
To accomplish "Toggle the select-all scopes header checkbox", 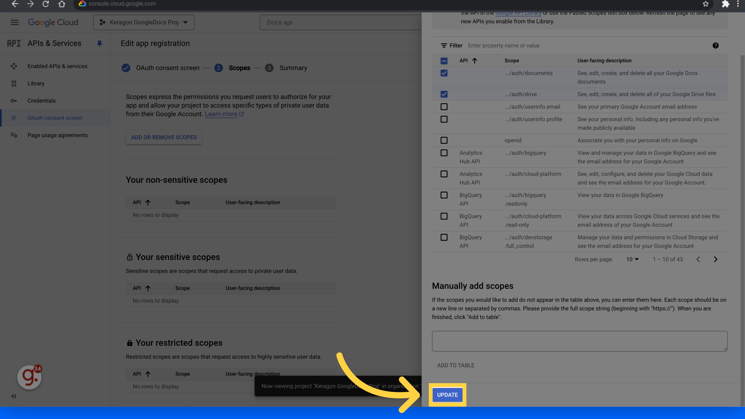I will (444, 61).
